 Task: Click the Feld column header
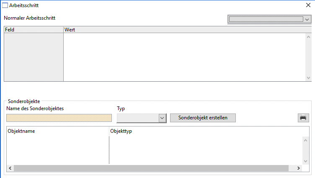pos(34,30)
